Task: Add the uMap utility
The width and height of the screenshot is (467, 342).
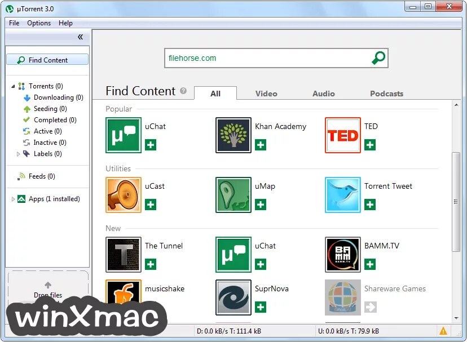Action: 261,205
